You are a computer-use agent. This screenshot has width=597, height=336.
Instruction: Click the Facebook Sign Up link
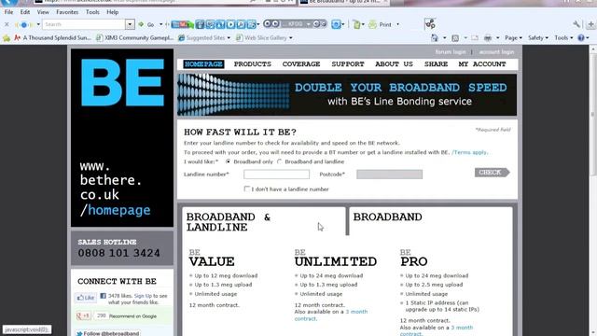tap(143, 296)
